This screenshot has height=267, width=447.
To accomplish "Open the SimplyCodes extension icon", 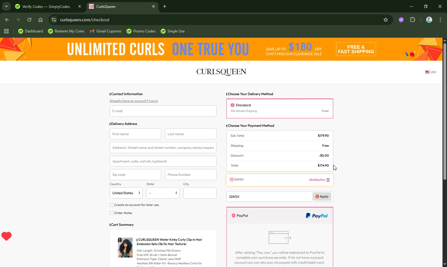I will pyautogui.click(x=401, y=20).
